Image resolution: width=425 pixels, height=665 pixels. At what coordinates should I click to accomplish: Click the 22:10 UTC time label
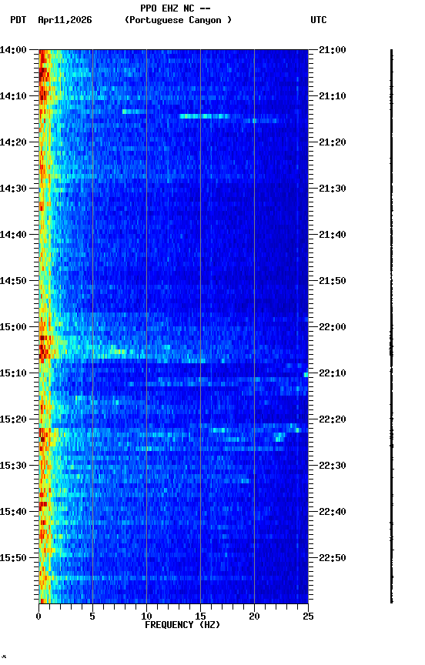pos(333,373)
